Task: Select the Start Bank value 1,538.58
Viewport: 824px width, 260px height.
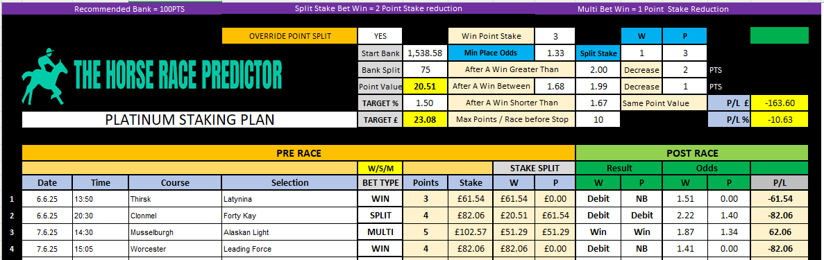Action: [425, 53]
